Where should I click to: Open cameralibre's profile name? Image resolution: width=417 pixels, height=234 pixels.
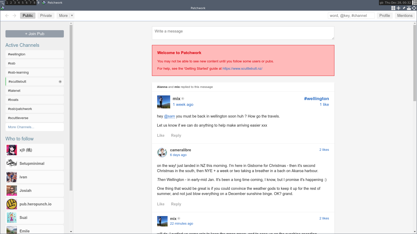click(181, 150)
